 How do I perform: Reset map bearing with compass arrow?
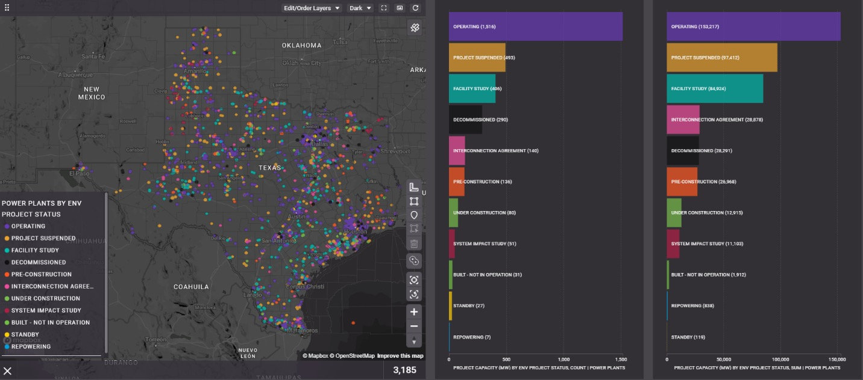414,341
